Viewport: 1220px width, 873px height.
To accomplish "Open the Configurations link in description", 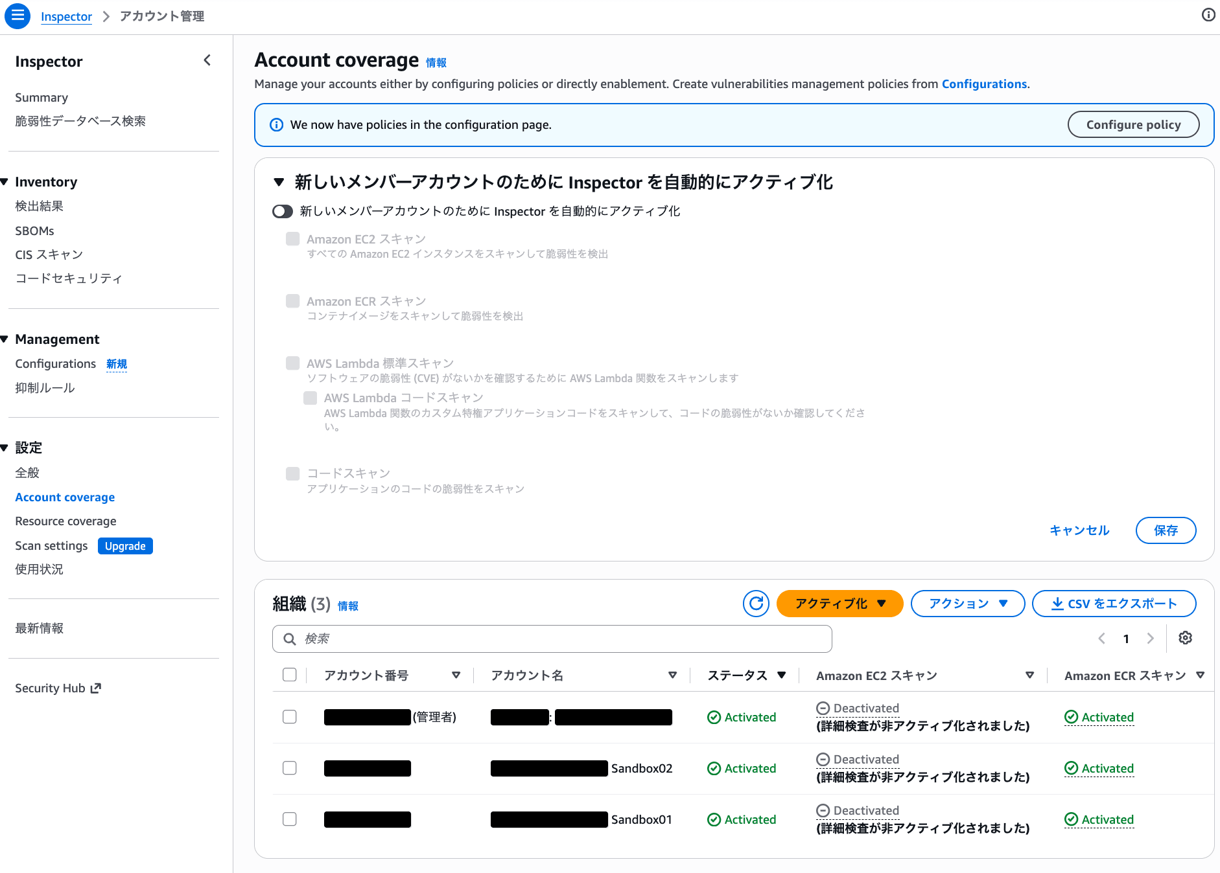I will tap(984, 84).
